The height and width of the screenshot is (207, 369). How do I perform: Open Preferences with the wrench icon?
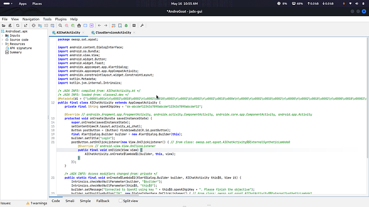[x=142, y=26]
